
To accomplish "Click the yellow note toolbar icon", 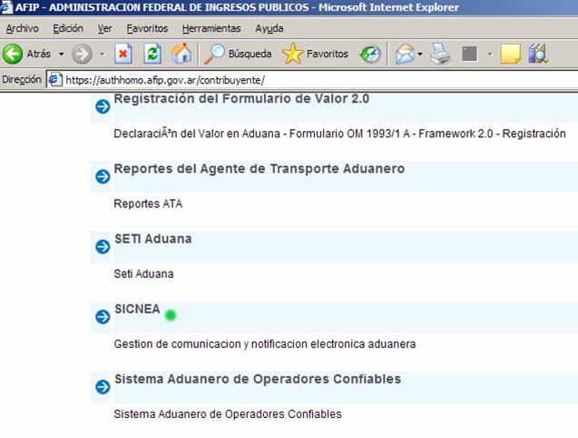I will (x=511, y=54).
